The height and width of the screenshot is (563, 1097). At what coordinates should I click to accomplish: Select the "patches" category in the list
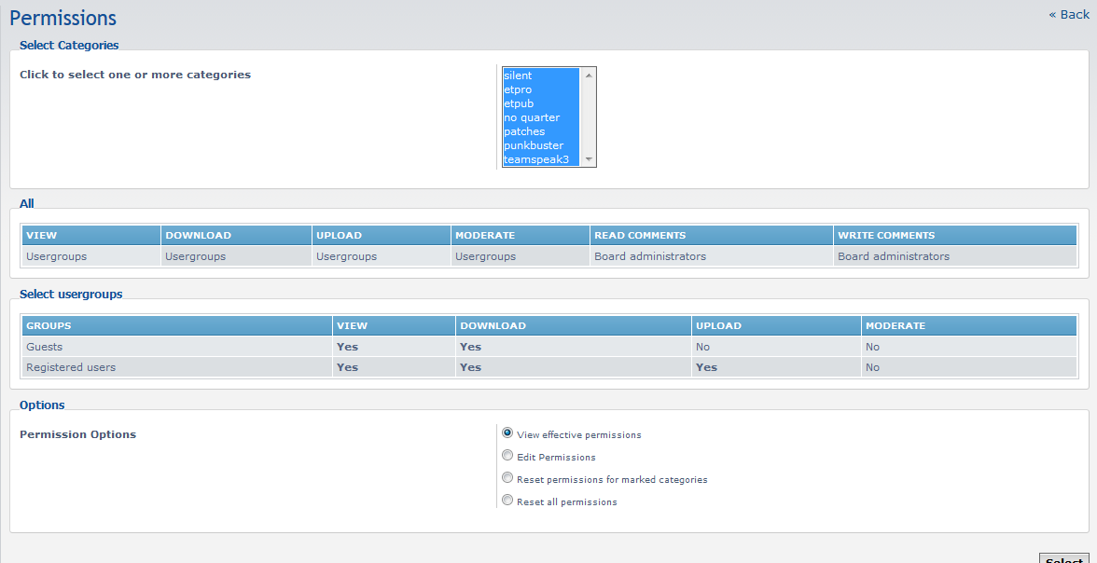click(523, 131)
